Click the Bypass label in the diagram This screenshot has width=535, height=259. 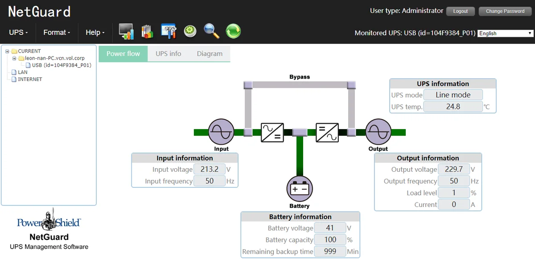[300, 77]
